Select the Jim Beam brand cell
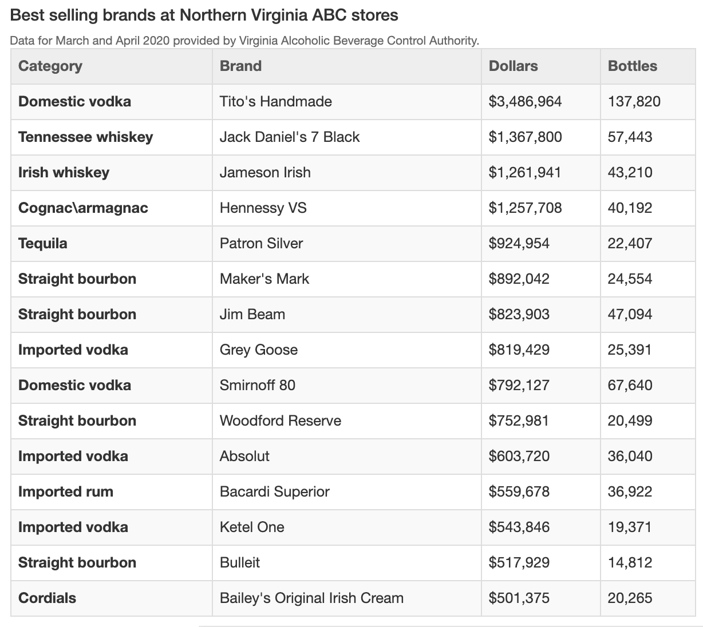The image size is (703, 627). pyautogui.click(x=252, y=315)
